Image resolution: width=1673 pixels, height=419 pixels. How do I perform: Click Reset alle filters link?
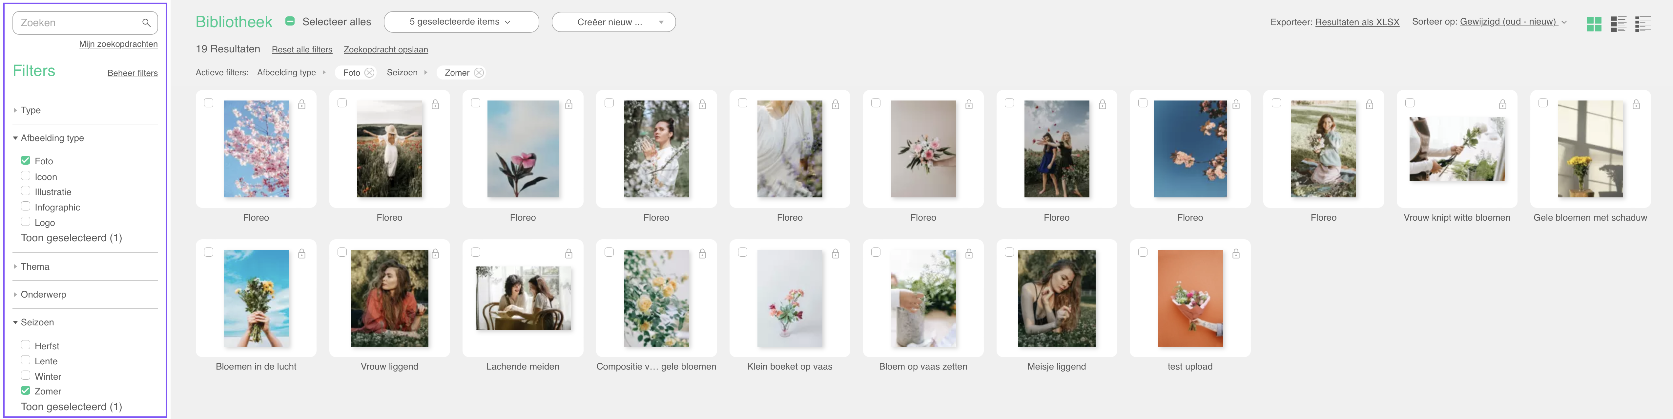pos(302,50)
